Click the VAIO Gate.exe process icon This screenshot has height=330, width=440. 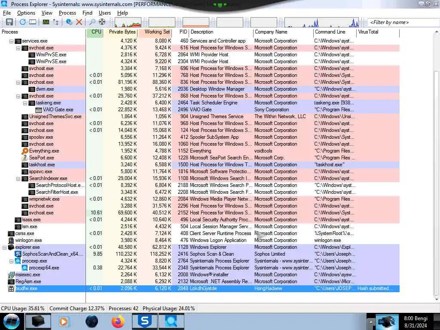click(x=39, y=110)
